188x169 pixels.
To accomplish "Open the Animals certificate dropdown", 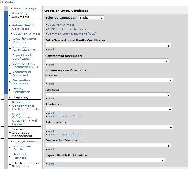I will point(108,95).
